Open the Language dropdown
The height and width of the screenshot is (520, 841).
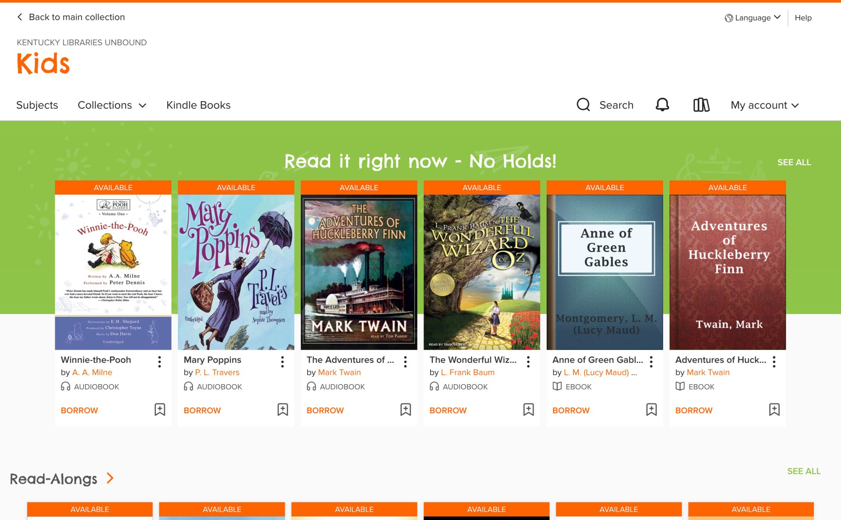[x=753, y=18]
